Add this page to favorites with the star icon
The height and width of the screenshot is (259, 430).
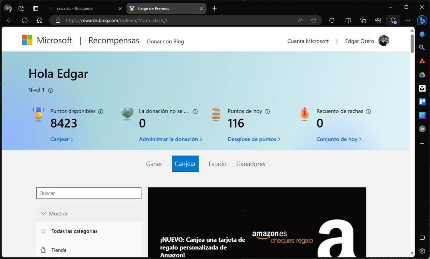click(x=314, y=20)
